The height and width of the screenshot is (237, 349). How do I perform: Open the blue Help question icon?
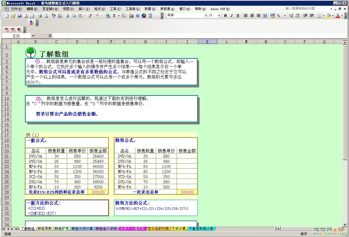[138, 16]
